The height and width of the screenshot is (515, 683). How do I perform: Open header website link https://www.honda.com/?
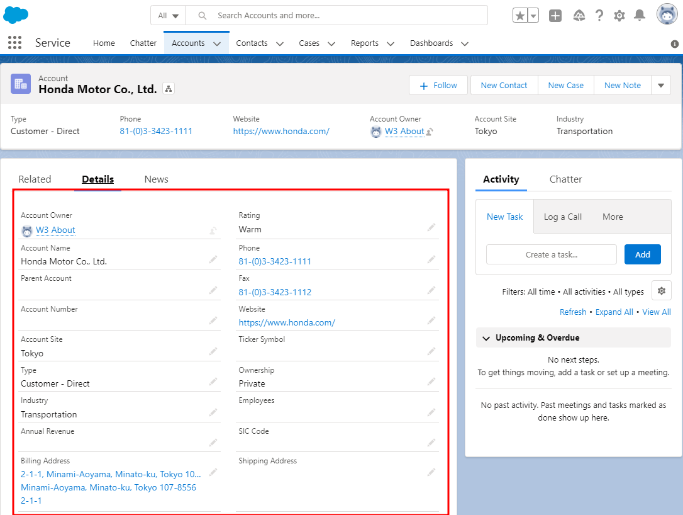(x=281, y=131)
